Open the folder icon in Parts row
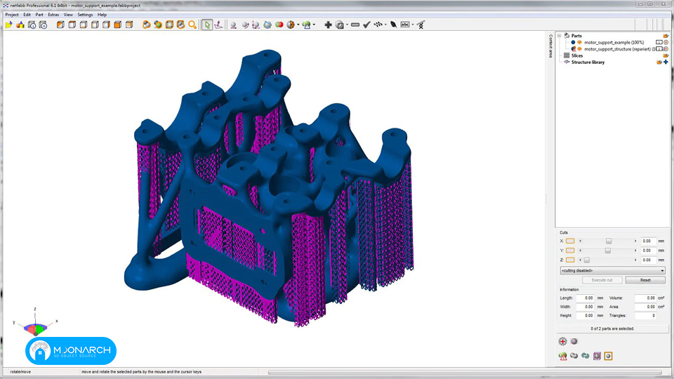Image resolution: width=674 pixels, height=379 pixels. (x=666, y=36)
